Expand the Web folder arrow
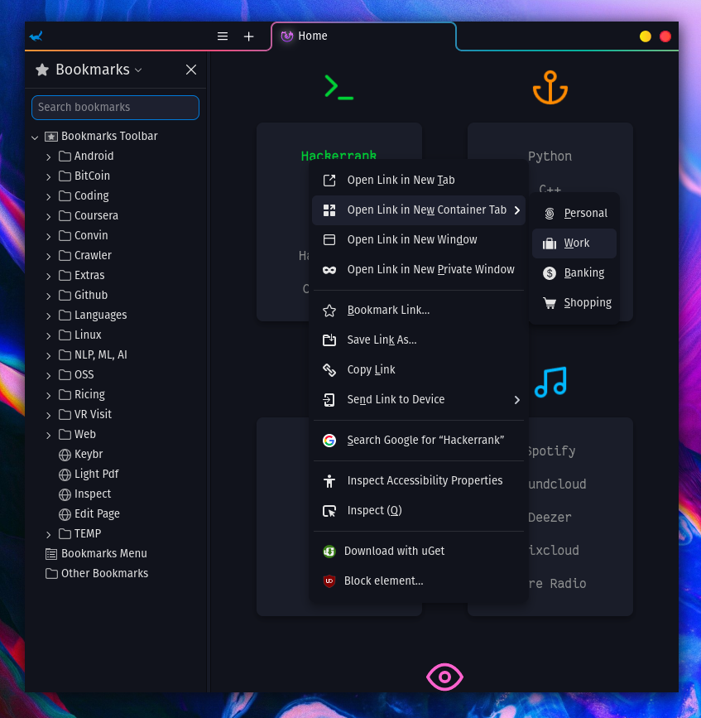701x718 pixels. 49,436
